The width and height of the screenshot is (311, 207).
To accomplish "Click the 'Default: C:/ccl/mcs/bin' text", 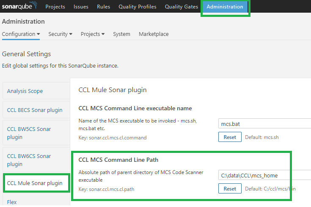I will pos(270,189).
